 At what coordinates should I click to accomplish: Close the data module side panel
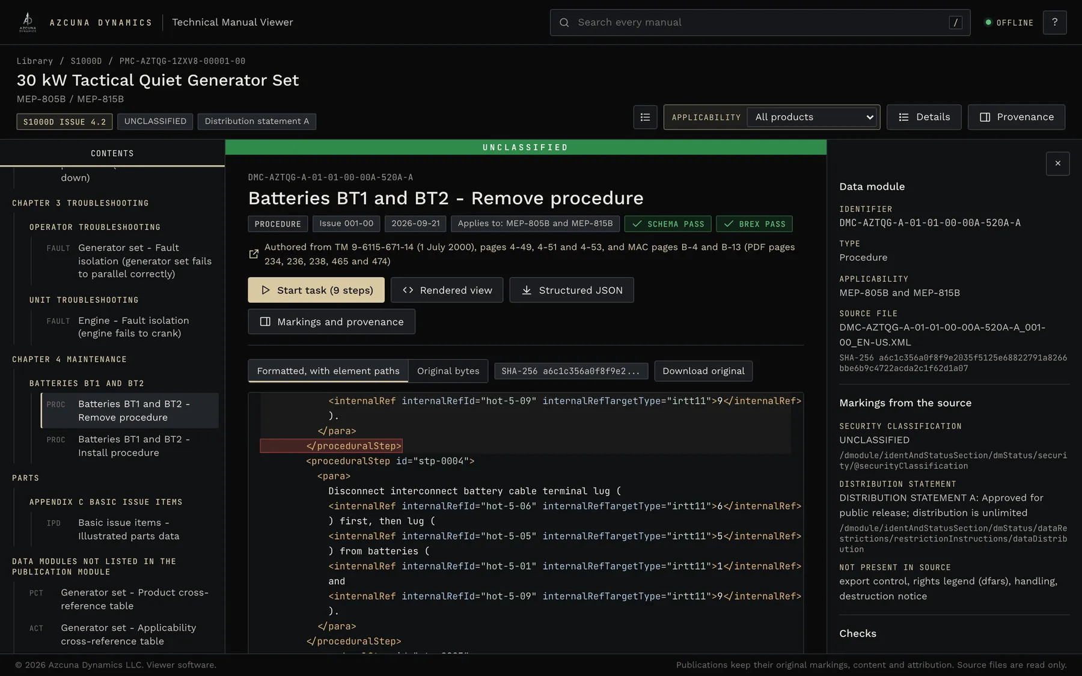(1057, 163)
